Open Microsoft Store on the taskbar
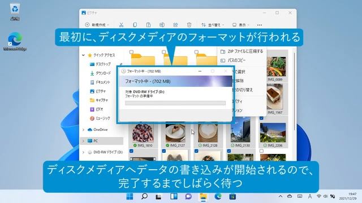Screen dimensions: 362x203 coord(232,196)
